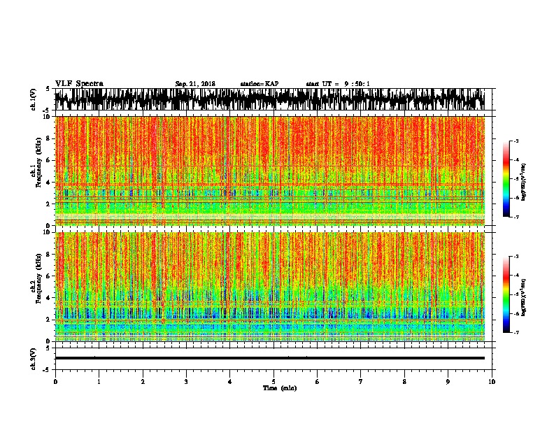Click the ch.2 'Frequency (kHz)' axis label
This screenshot has width=554, height=428.
[38, 278]
